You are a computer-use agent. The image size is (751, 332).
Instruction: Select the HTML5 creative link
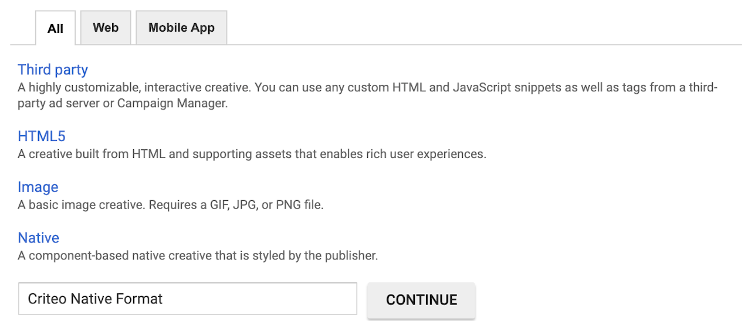click(x=41, y=136)
